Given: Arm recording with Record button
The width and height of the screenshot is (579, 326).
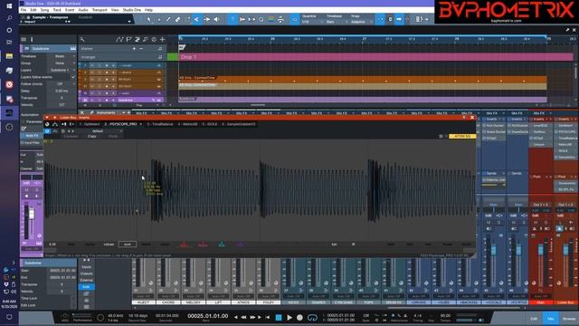Looking at the screenshot, I should pyautogui.click(x=299, y=317).
